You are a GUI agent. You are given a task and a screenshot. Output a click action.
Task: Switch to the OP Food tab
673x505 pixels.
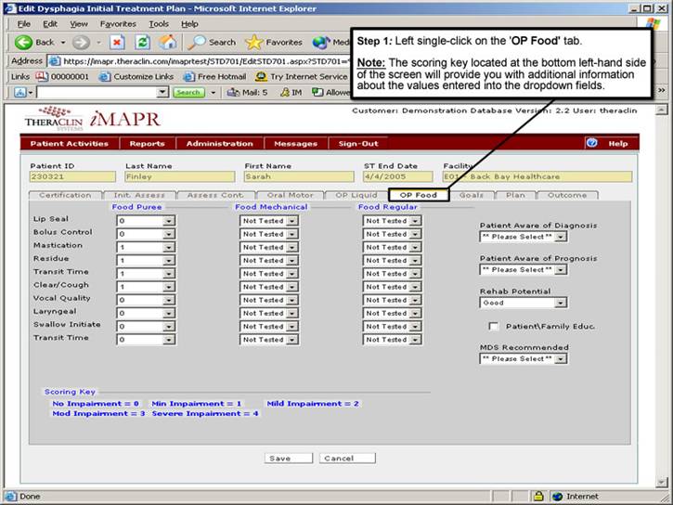coord(418,195)
